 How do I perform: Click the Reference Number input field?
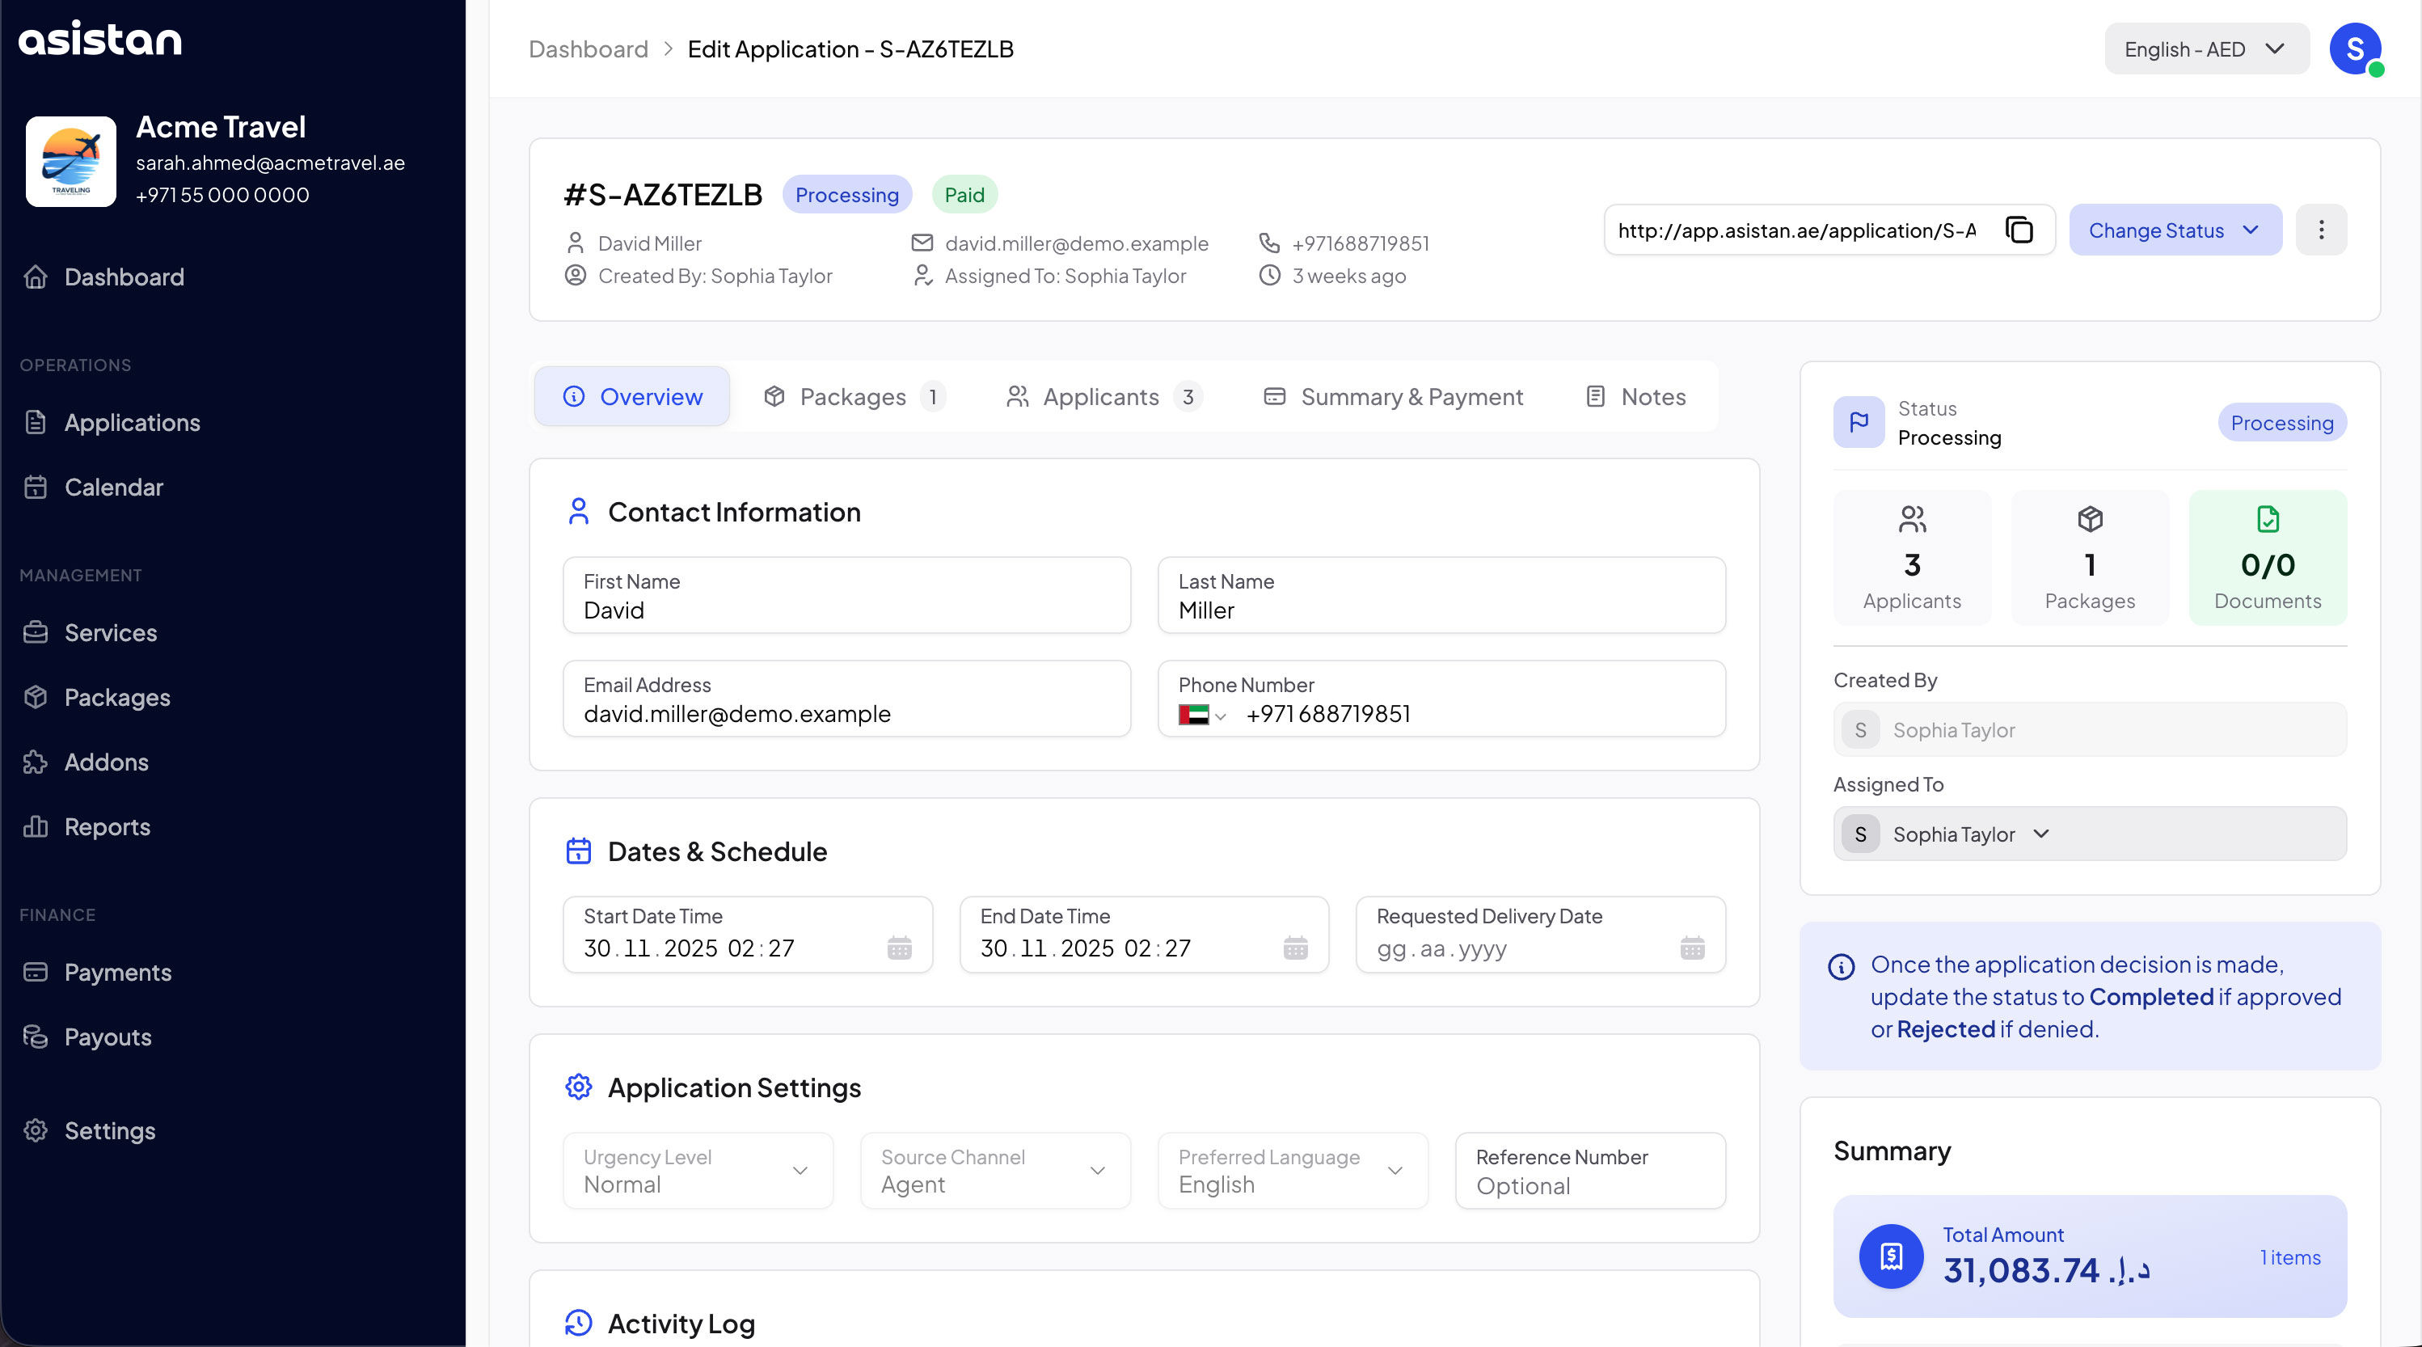point(1589,1185)
